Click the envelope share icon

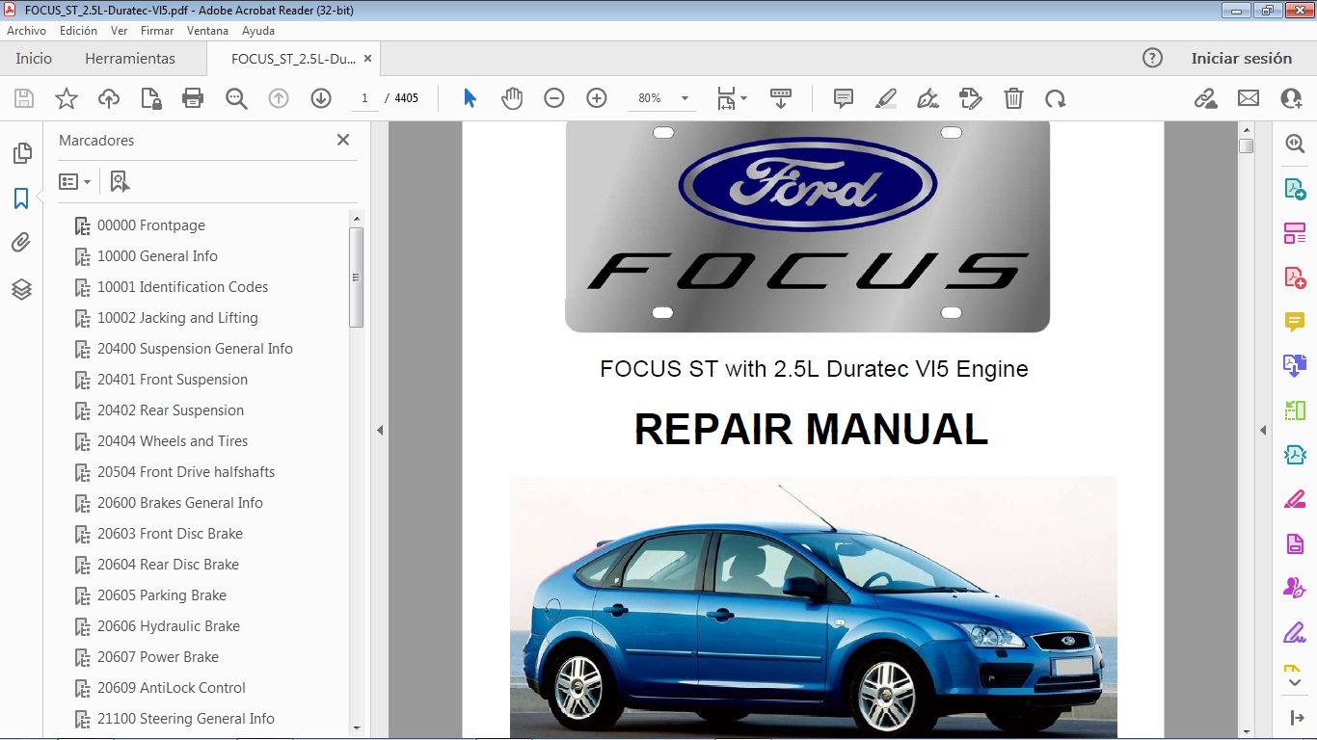tap(1248, 97)
